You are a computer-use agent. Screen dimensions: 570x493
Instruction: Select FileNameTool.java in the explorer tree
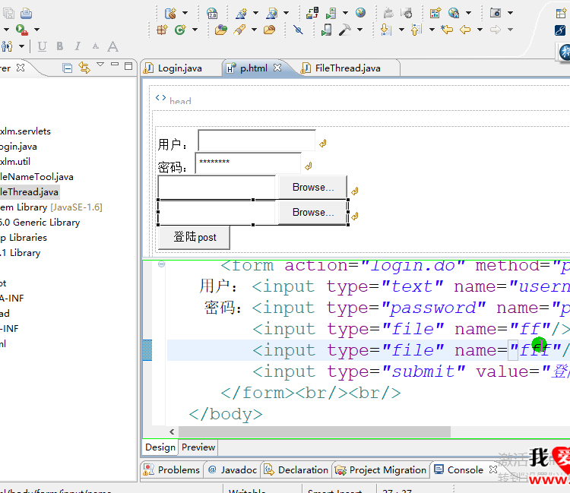coord(36,177)
